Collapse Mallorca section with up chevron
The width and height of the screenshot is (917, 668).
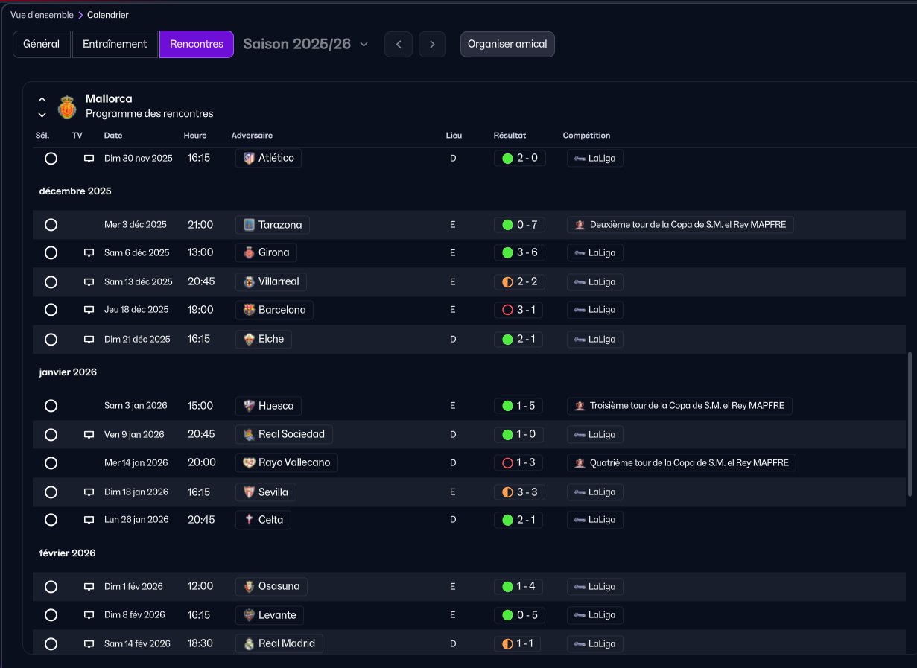pyautogui.click(x=42, y=100)
